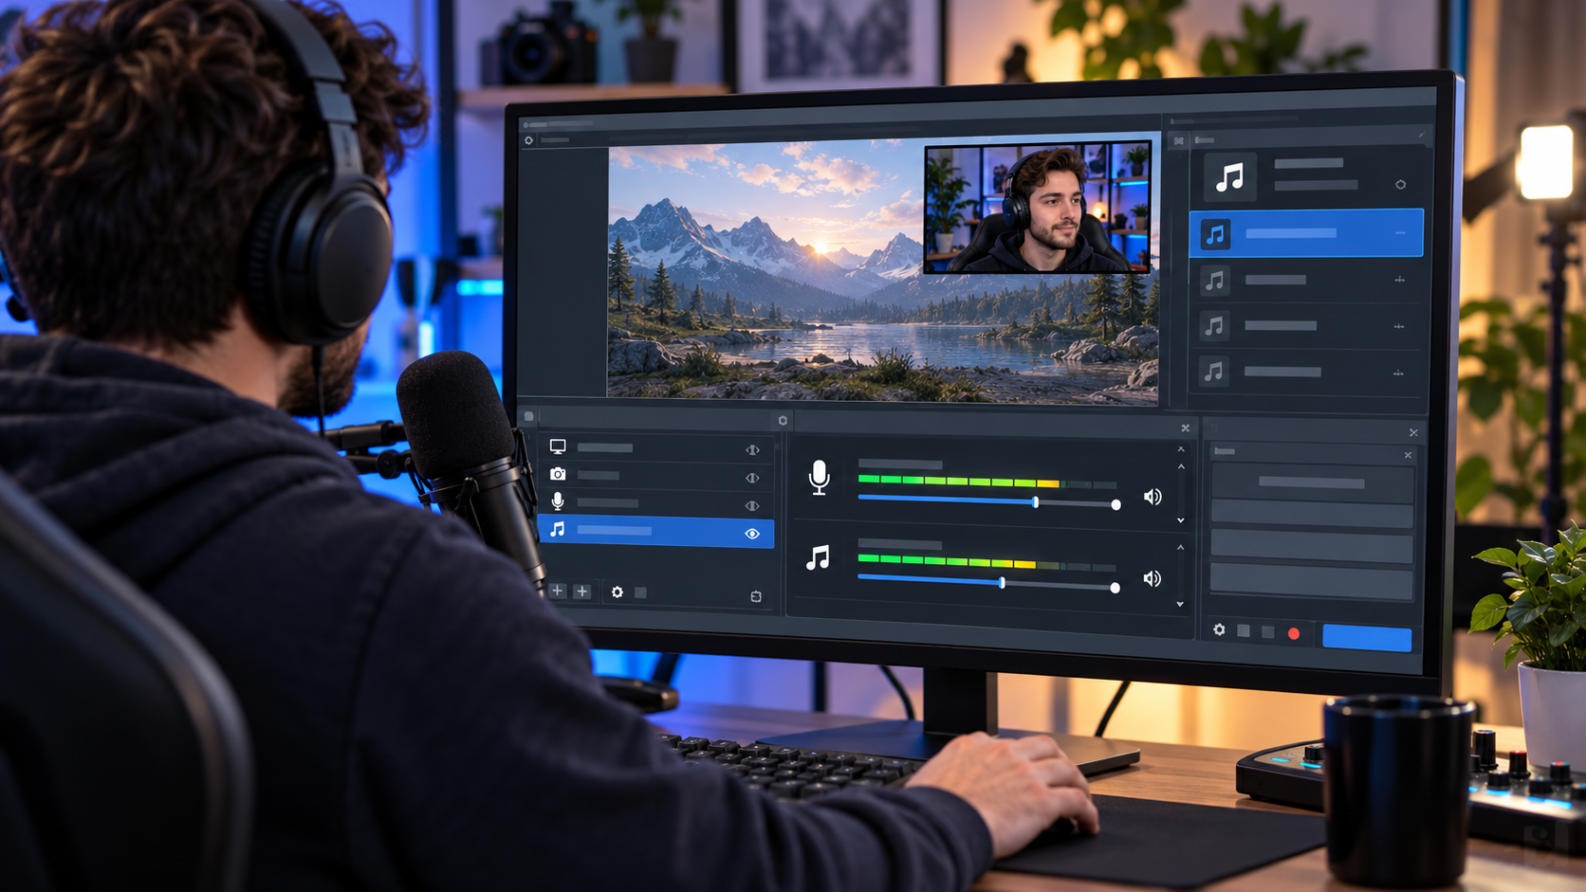Select the last track in music list
The height and width of the screenshot is (892, 1586).
pyautogui.click(x=1306, y=373)
